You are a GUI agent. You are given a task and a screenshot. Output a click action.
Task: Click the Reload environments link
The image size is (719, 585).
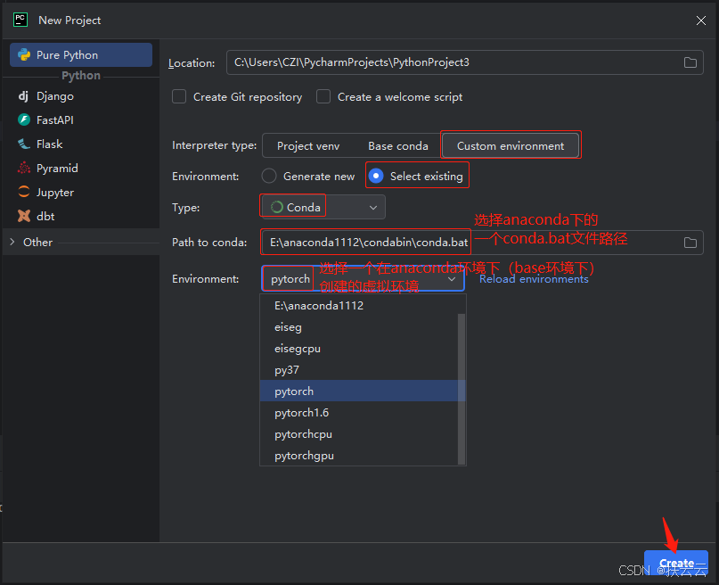534,279
